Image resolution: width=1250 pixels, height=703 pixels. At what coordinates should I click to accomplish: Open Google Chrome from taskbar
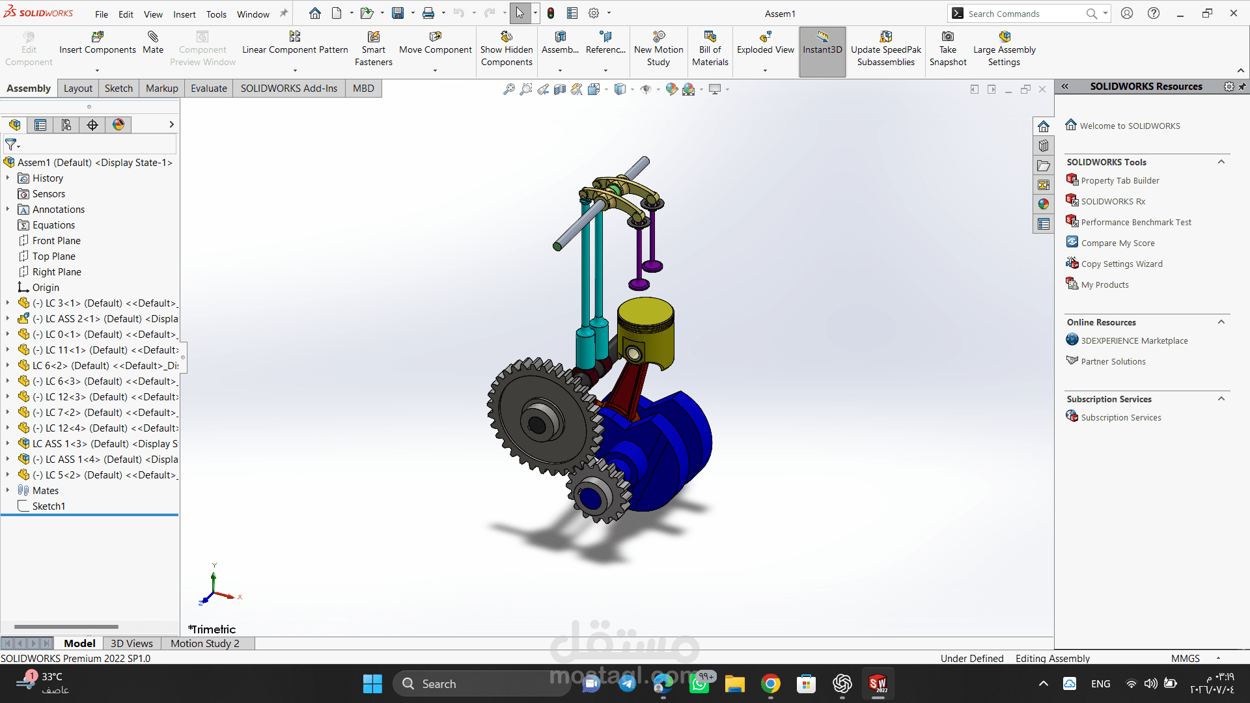pyautogui.click(x=771, y=683)
